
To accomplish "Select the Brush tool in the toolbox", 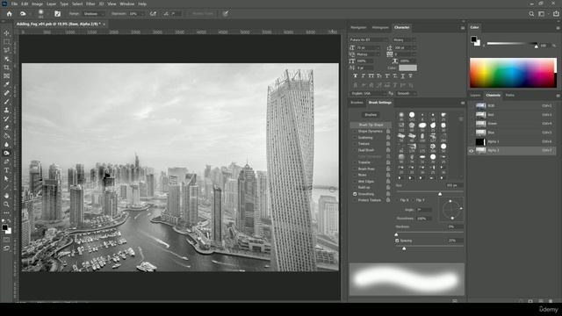I will [x=6, y=102].
